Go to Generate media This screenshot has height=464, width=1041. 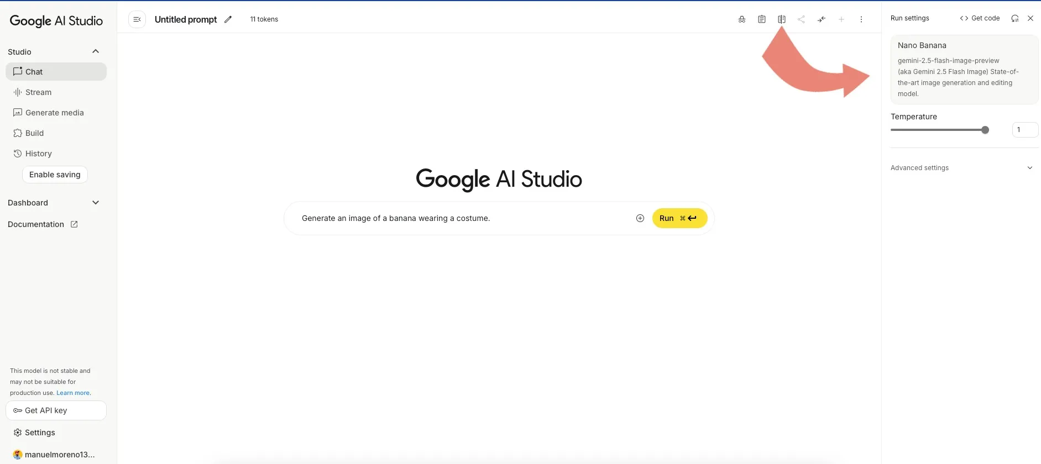coord(56,113)
